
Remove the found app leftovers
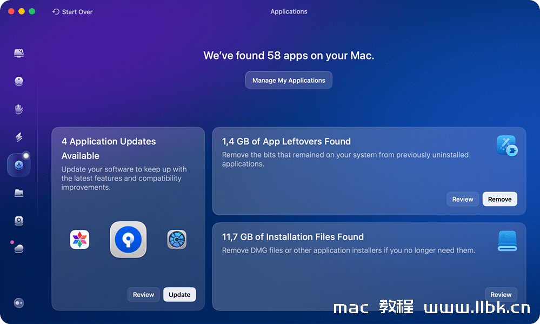[499, 199]
